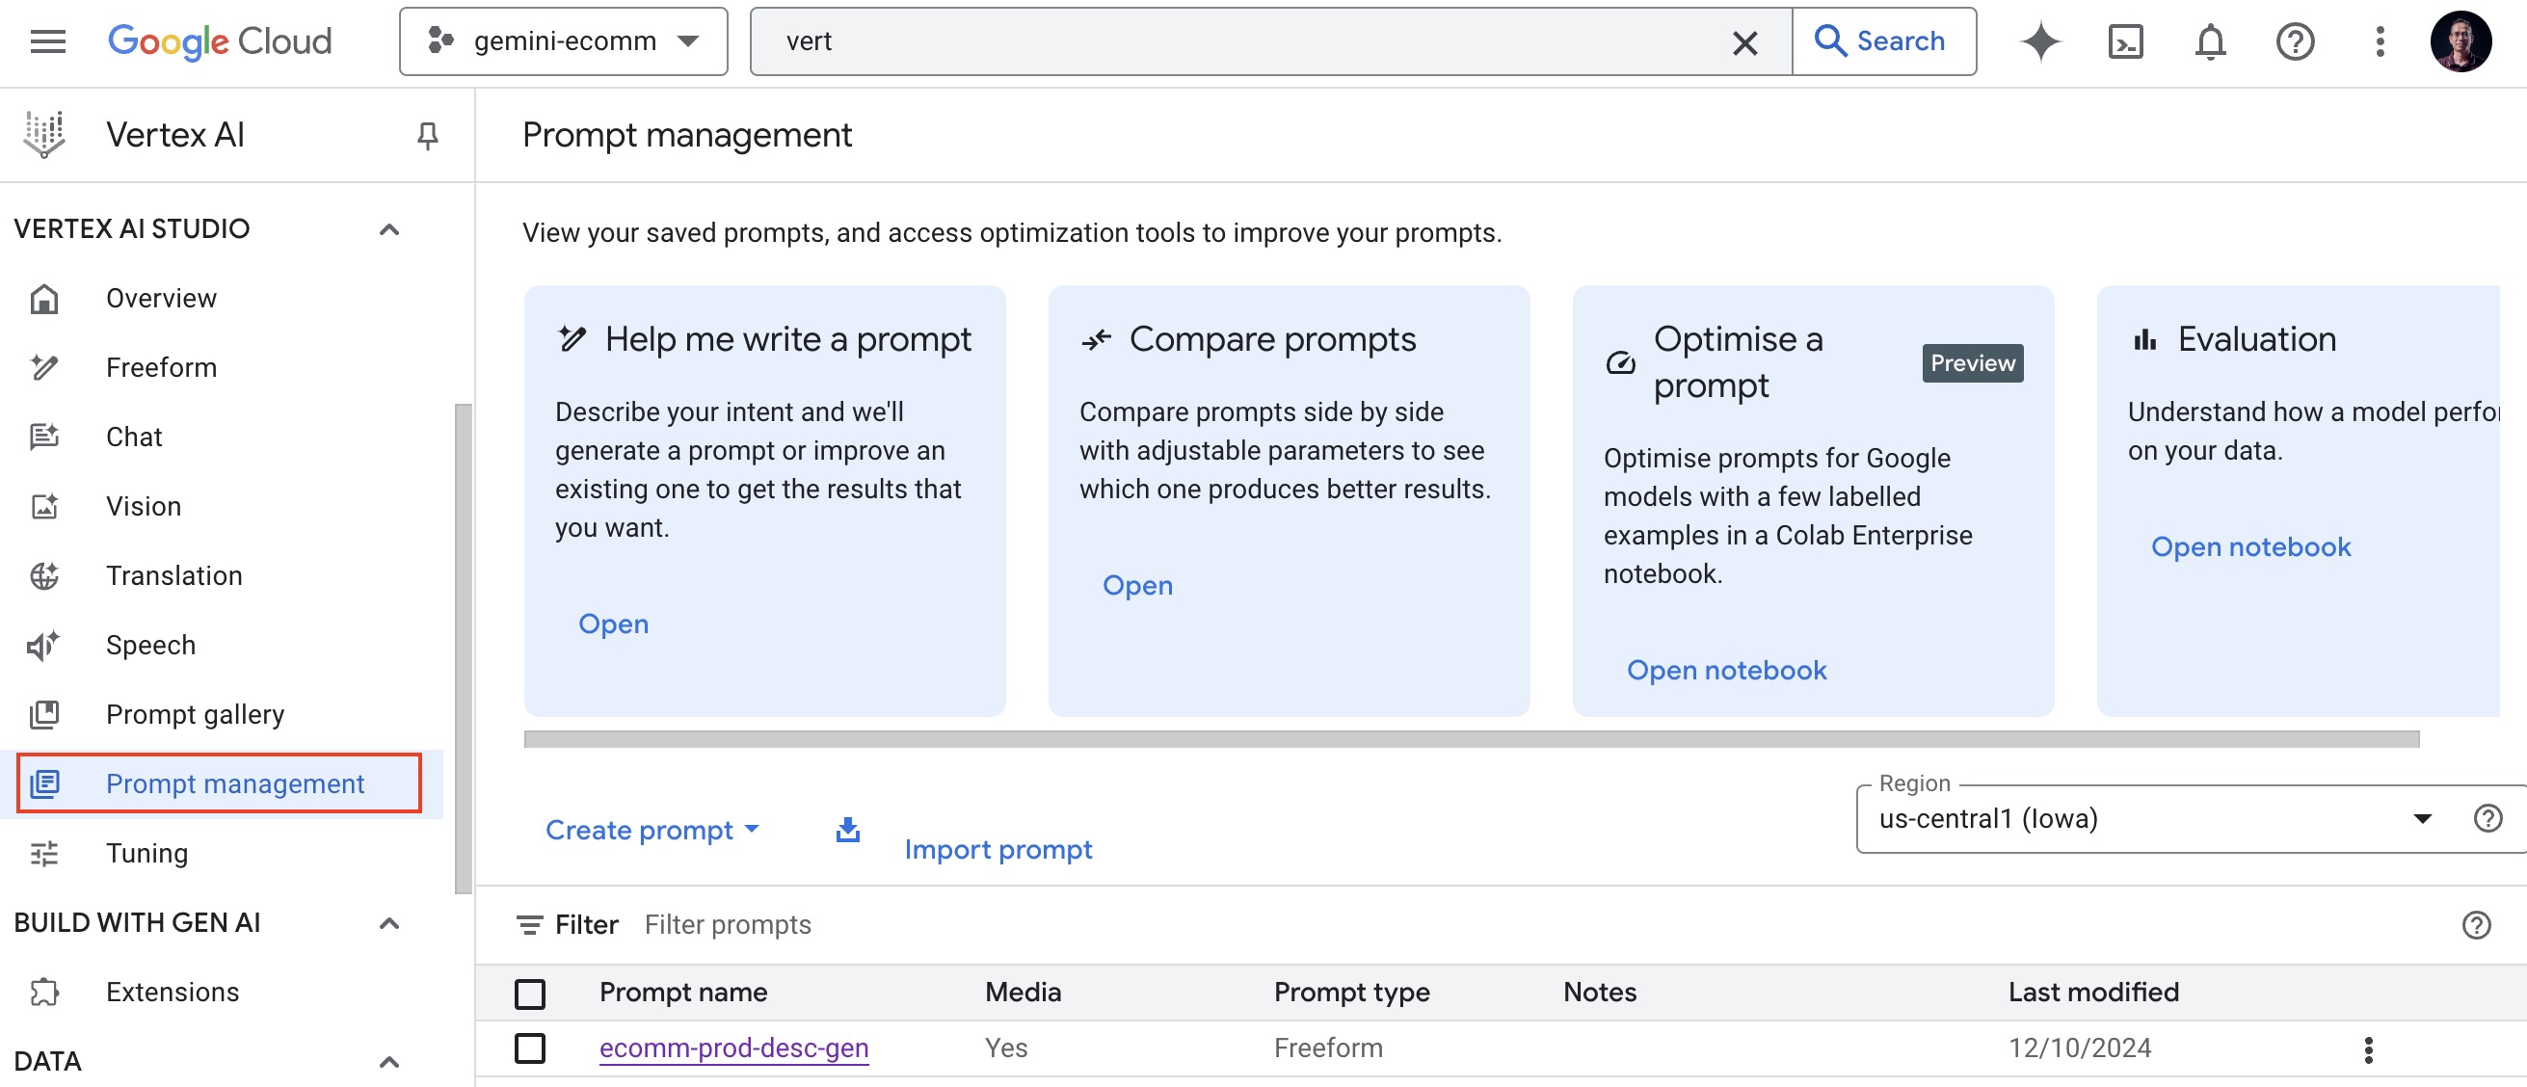Collapse the BUILD WITH GEN AI section
This screenshot has height=1087, width=2527.
[389, 923]
